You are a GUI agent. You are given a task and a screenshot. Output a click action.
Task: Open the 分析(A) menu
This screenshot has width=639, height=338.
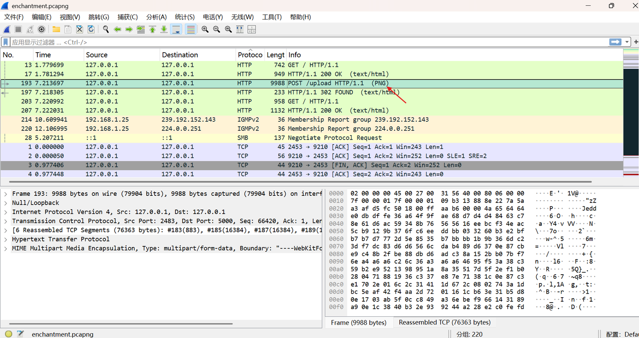pos(156,17)
